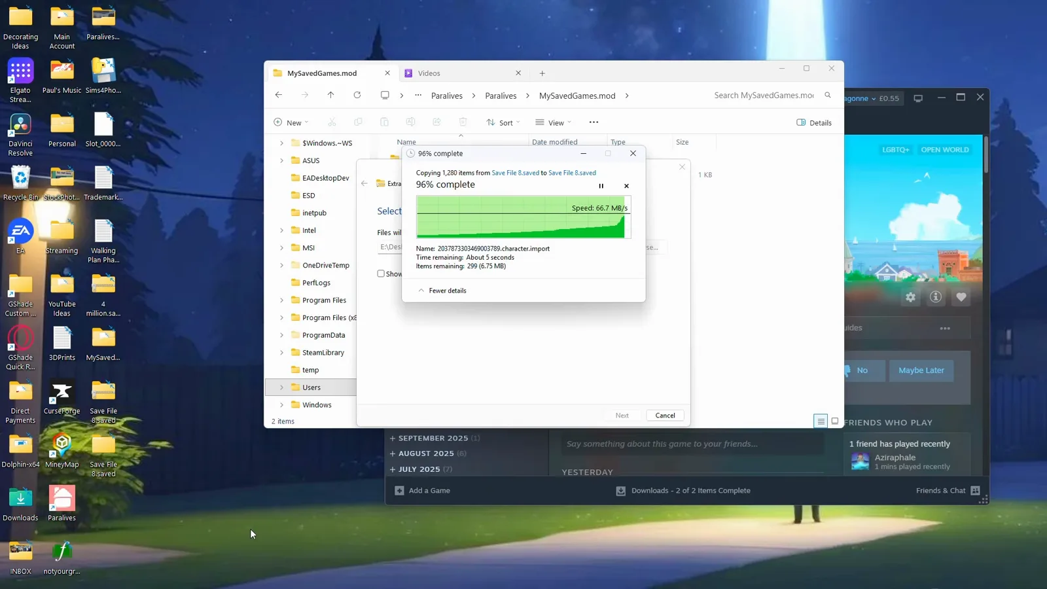Open the Sort dropdown in Explorer
The height and width of the screenshot is (589, 1047).
pyautogui.click(x=503, y=122)
